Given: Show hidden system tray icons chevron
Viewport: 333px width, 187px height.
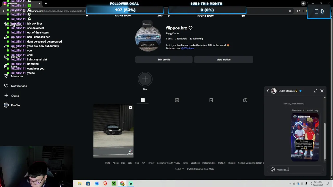Looking at the screenshot, I should pos(290,184).
